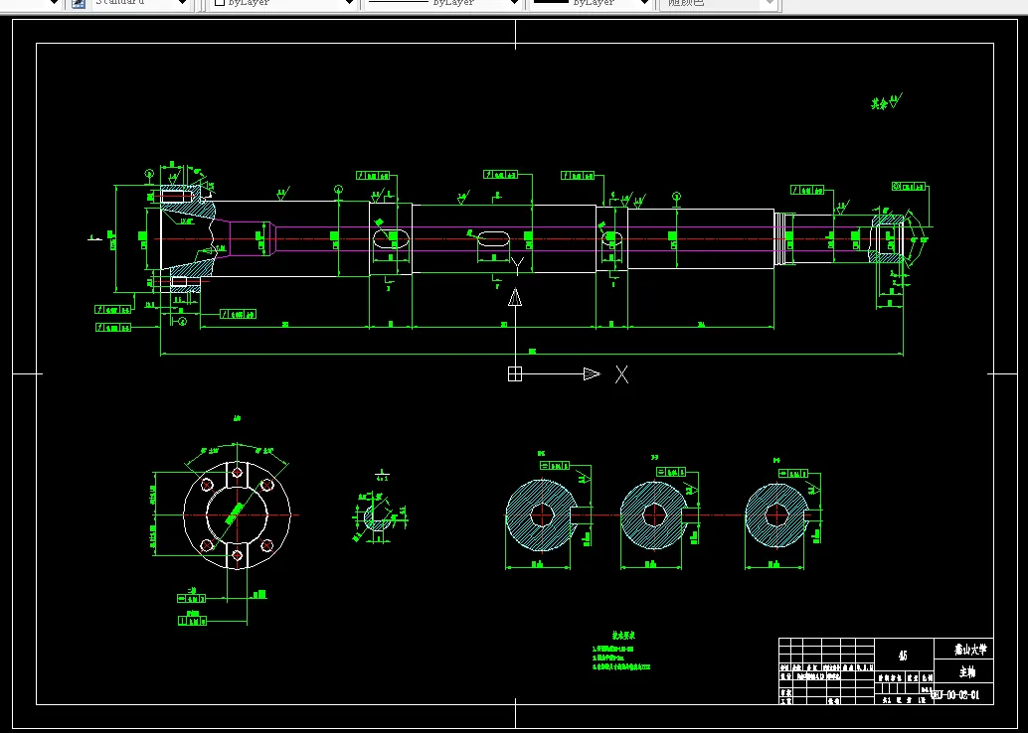Open the Standard text style dropdown

[140, 3]
